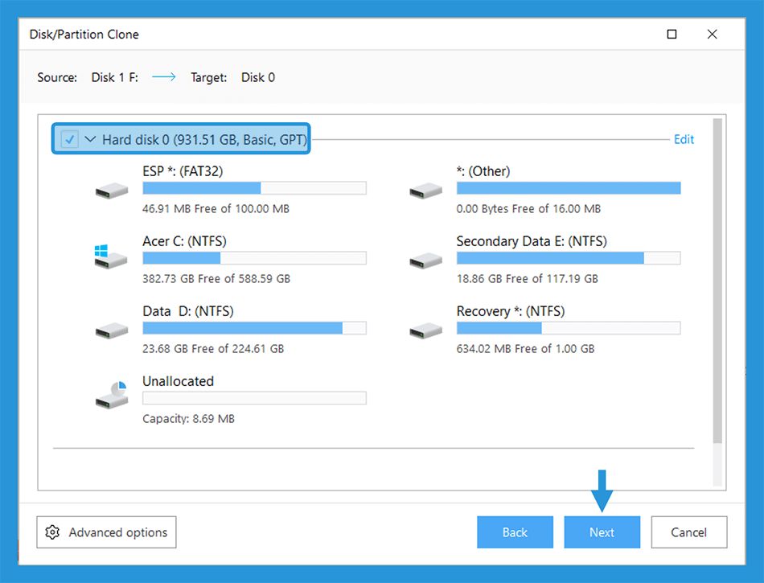The width and height of the screenshot is (764, 583).
Task: Click the Source "Disk 1 F:" value
Action: 115,77
